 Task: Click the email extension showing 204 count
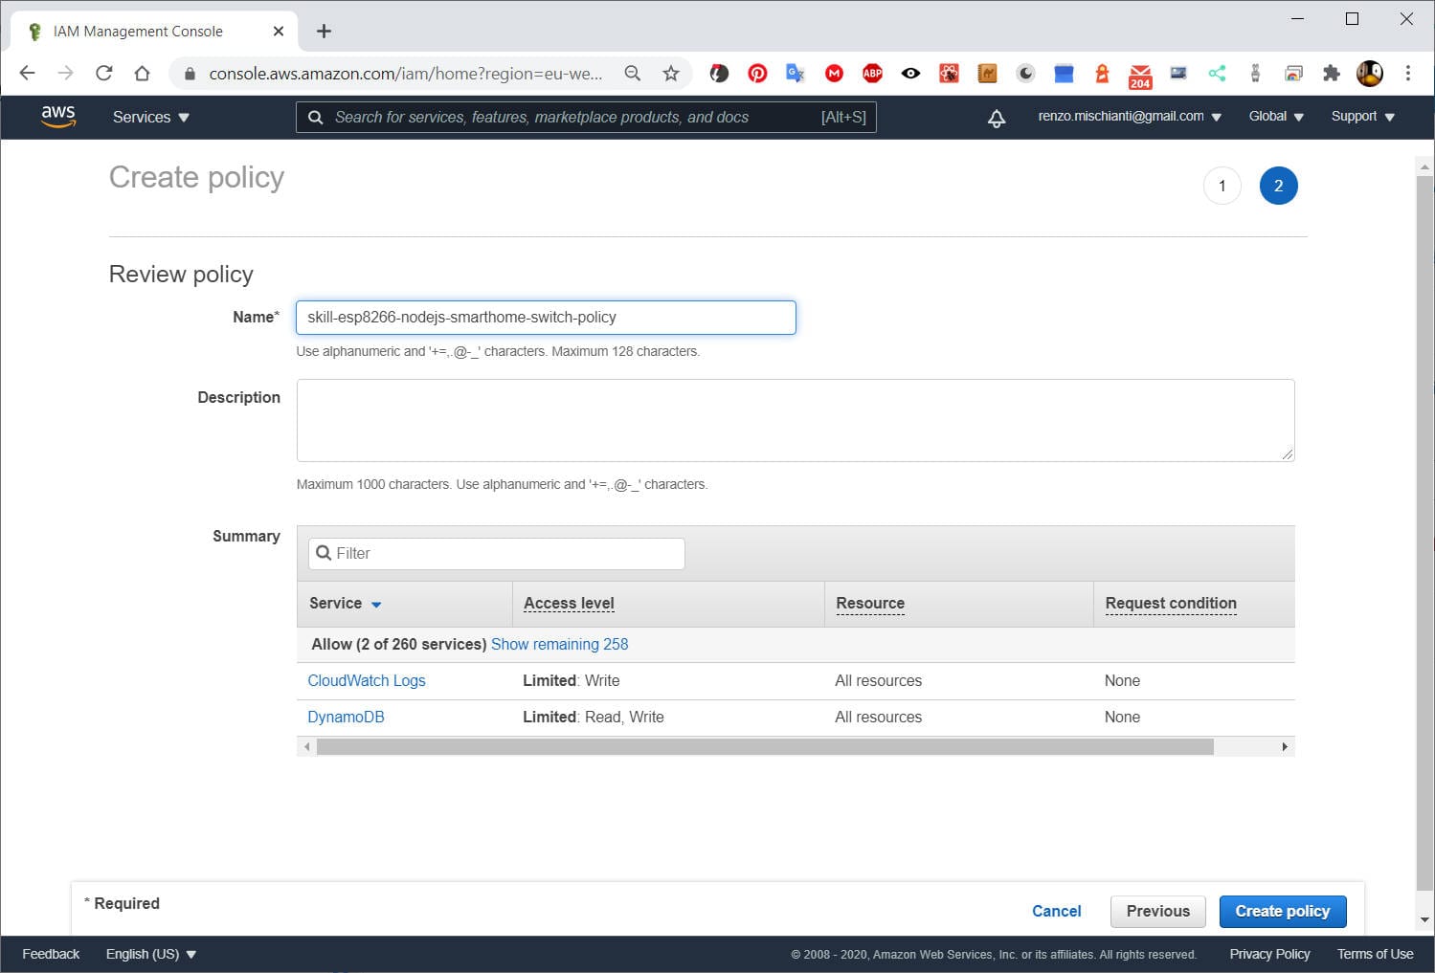(1140, 73)
